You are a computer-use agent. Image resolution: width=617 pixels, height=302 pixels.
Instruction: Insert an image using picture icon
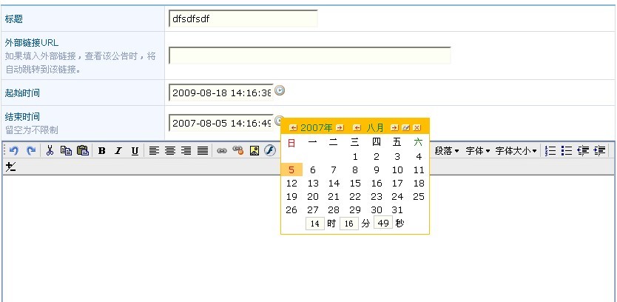tap(254, 150)
